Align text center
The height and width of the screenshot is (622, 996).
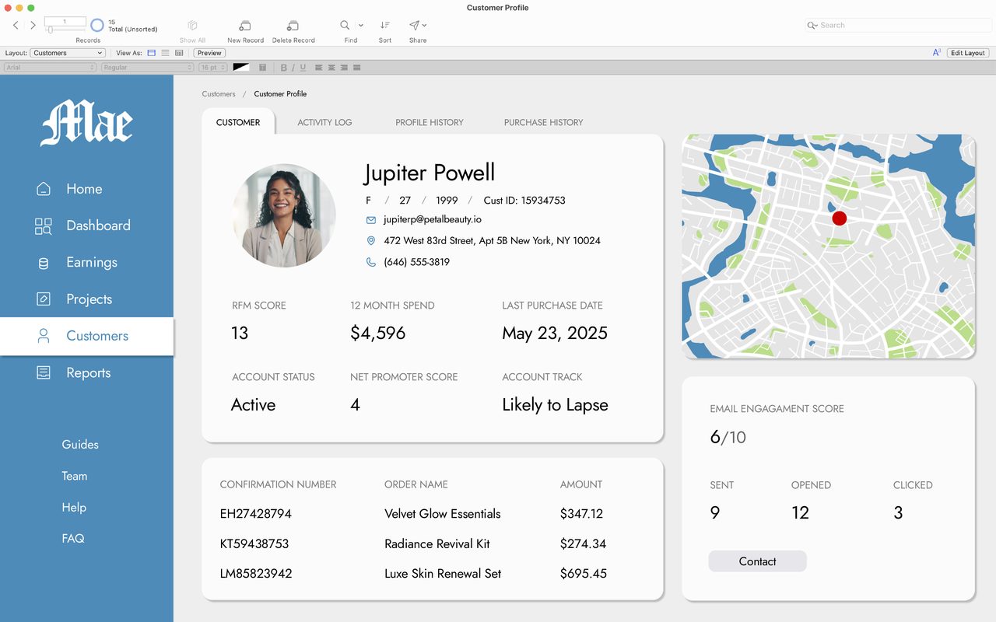point(331,68)
